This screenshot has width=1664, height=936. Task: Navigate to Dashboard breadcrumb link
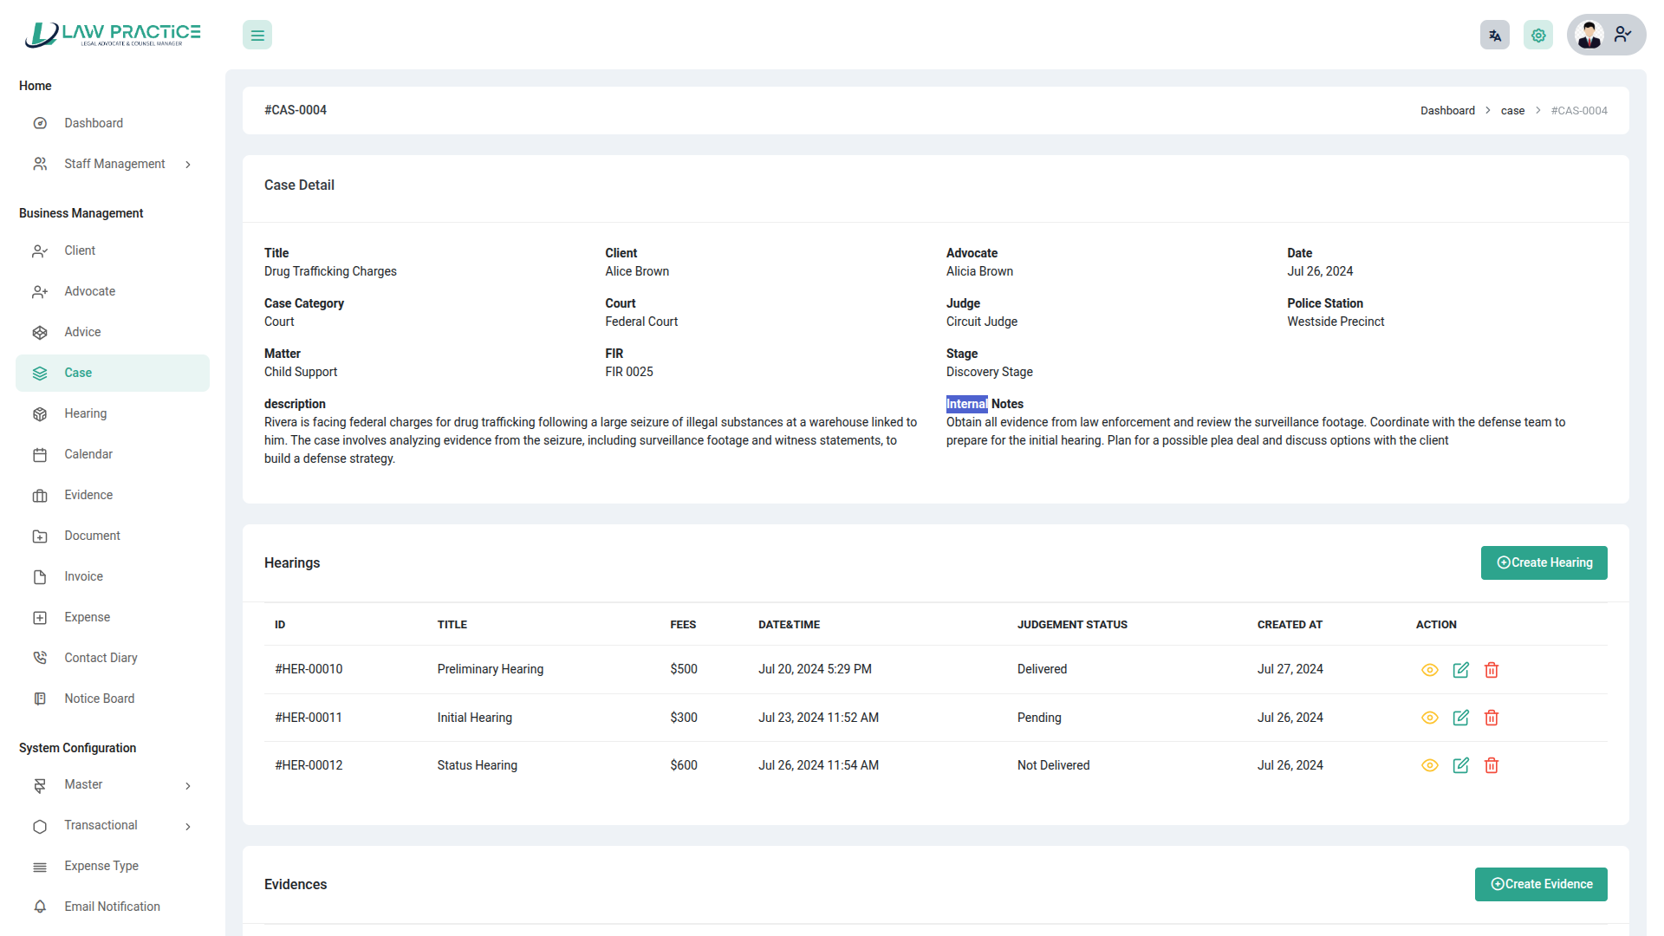click(x=1446, y=111)
